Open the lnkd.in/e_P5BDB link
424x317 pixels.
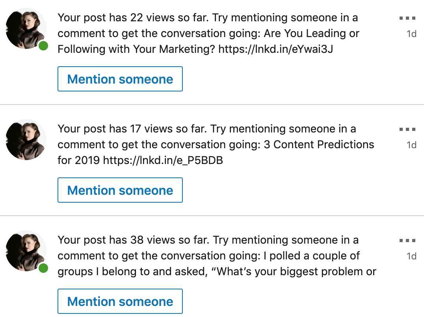click(163, 160)
